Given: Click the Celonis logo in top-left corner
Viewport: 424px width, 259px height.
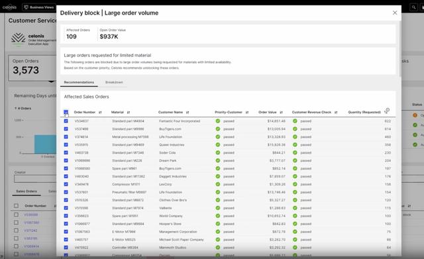Looking at the screenshot, I should [9, 7].
